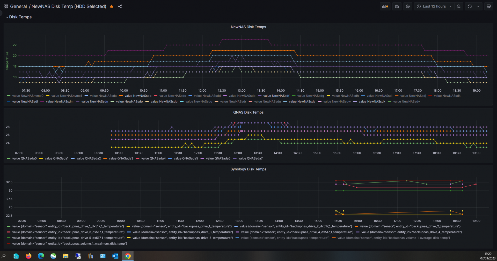The width and height of the screenshot is (497, 261).
Task: Unstar this dashboard with the star icon
Action: tap(112, 6)
